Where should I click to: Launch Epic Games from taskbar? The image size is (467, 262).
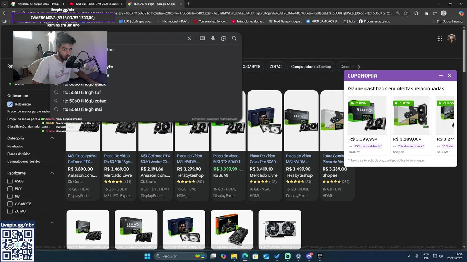[320, 256]
